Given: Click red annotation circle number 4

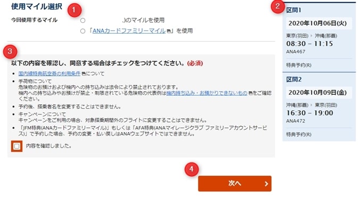Looking at the screenshot, I should [x=192, y=169].
